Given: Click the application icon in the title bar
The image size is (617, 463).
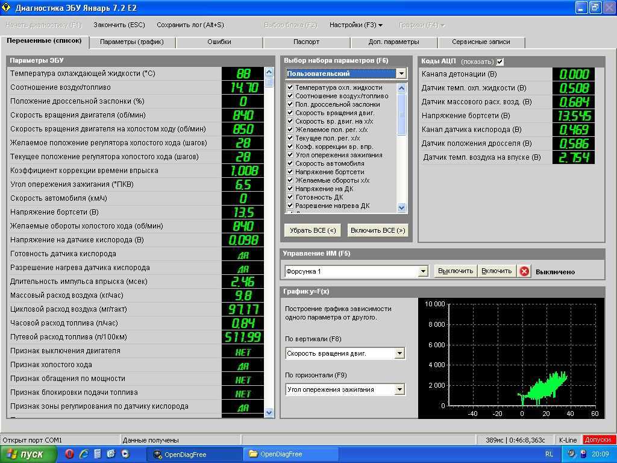Looking at the screenshot, I should point(6,7).
